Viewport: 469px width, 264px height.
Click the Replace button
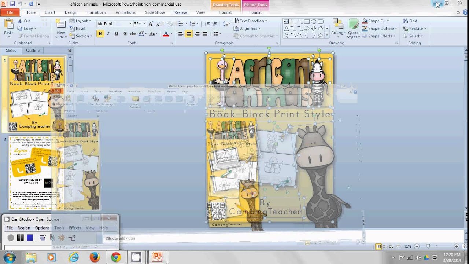pyautogui.click(x=414, y=29)
